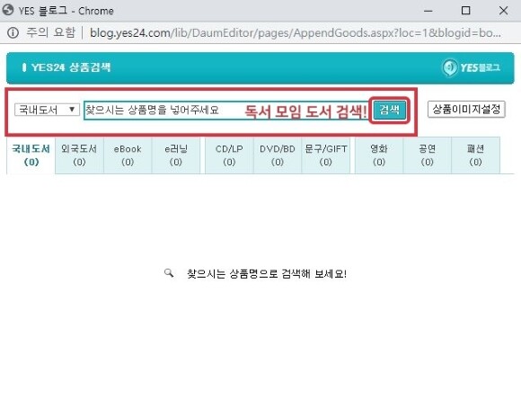
Task: Select the 영화 tab
Action: [x=379, y=155]
